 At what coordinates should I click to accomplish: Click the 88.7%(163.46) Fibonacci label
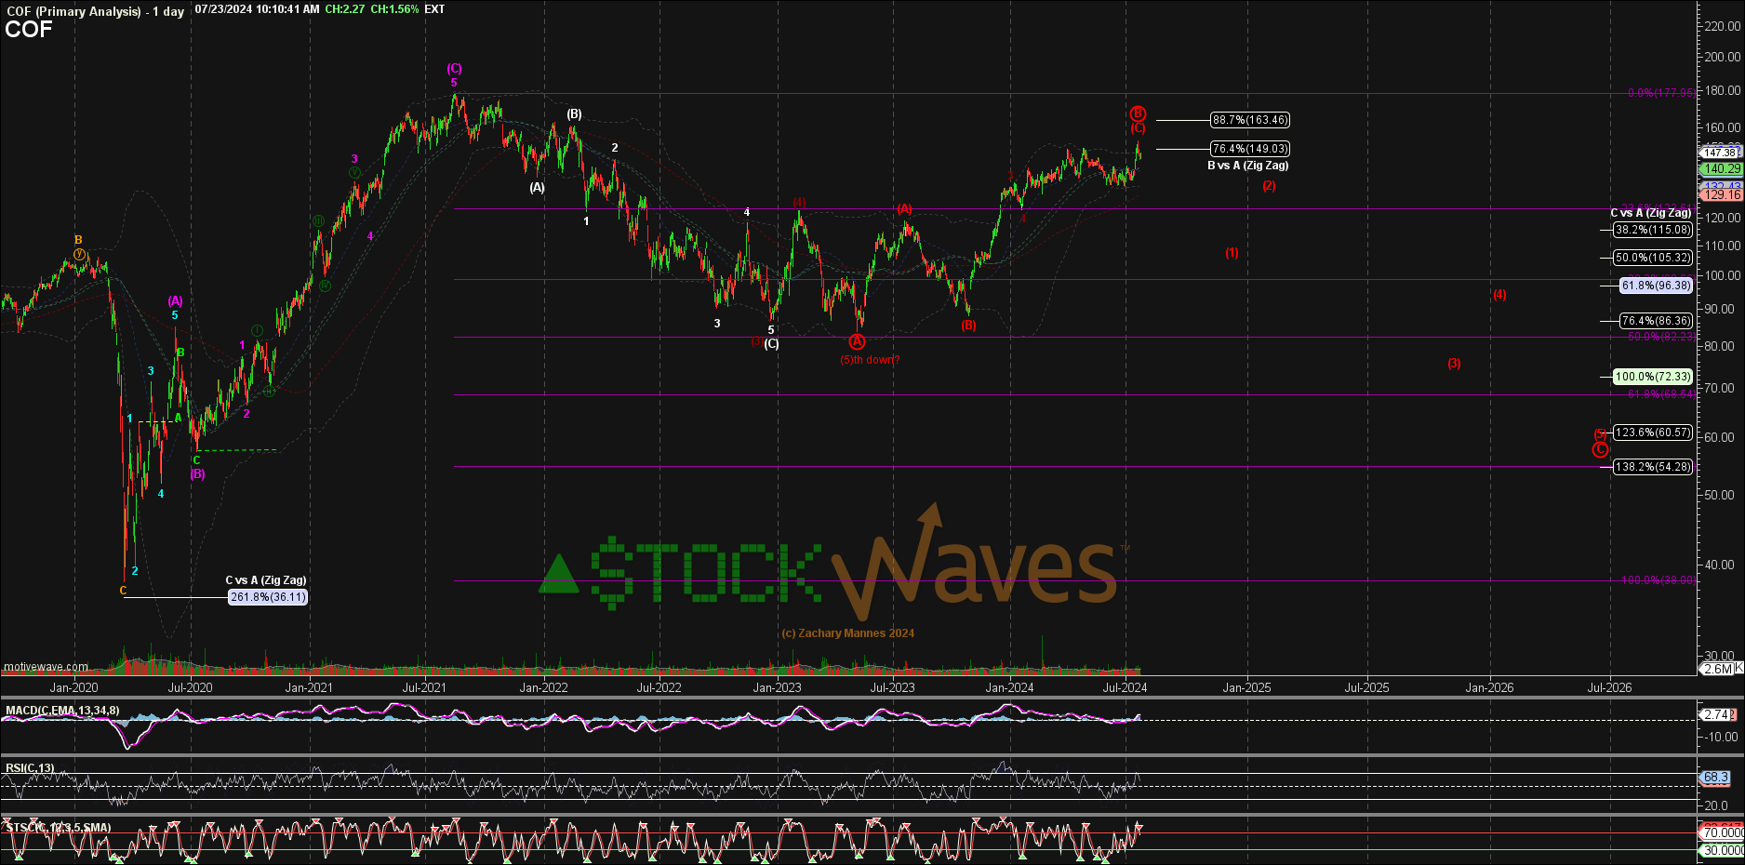[1250, 120]
